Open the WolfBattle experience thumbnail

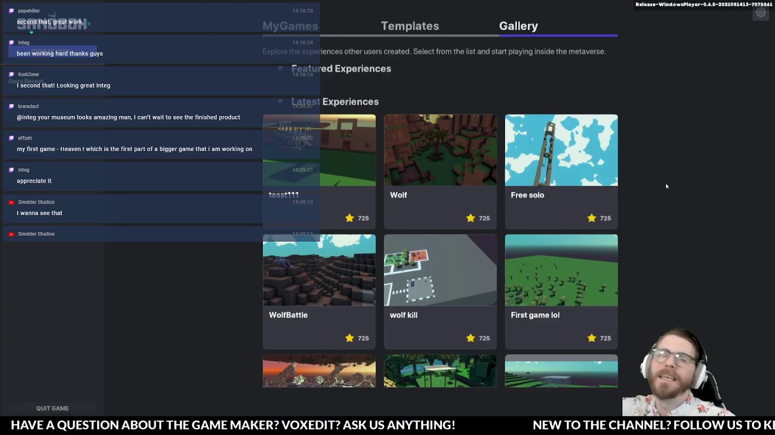tap(319, 270)
